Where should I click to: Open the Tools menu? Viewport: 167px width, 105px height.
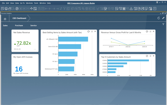36,3
